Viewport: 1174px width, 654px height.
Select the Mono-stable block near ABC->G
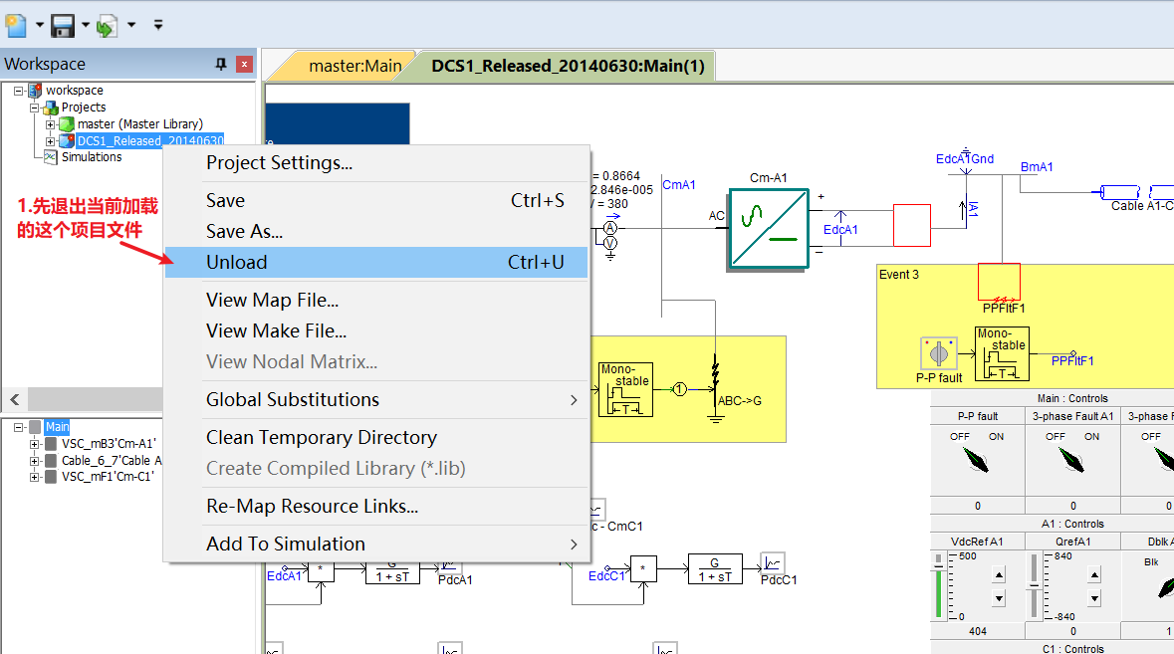tap(626, 389)
